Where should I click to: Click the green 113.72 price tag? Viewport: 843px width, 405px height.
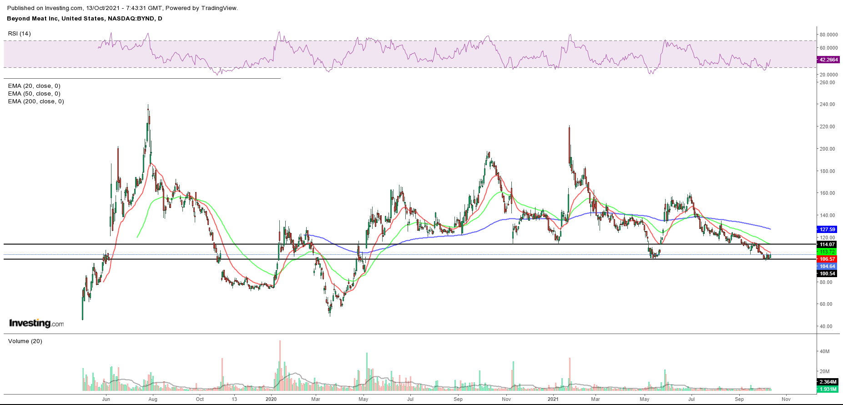pos(827,252)
